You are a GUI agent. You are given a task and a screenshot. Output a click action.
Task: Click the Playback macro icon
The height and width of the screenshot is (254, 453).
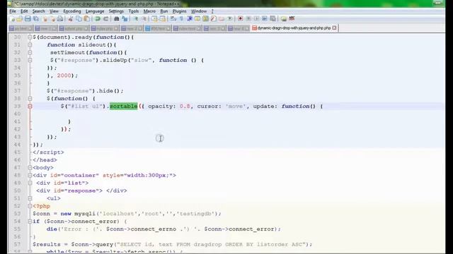pyautogui.click(x=256, y=19)
